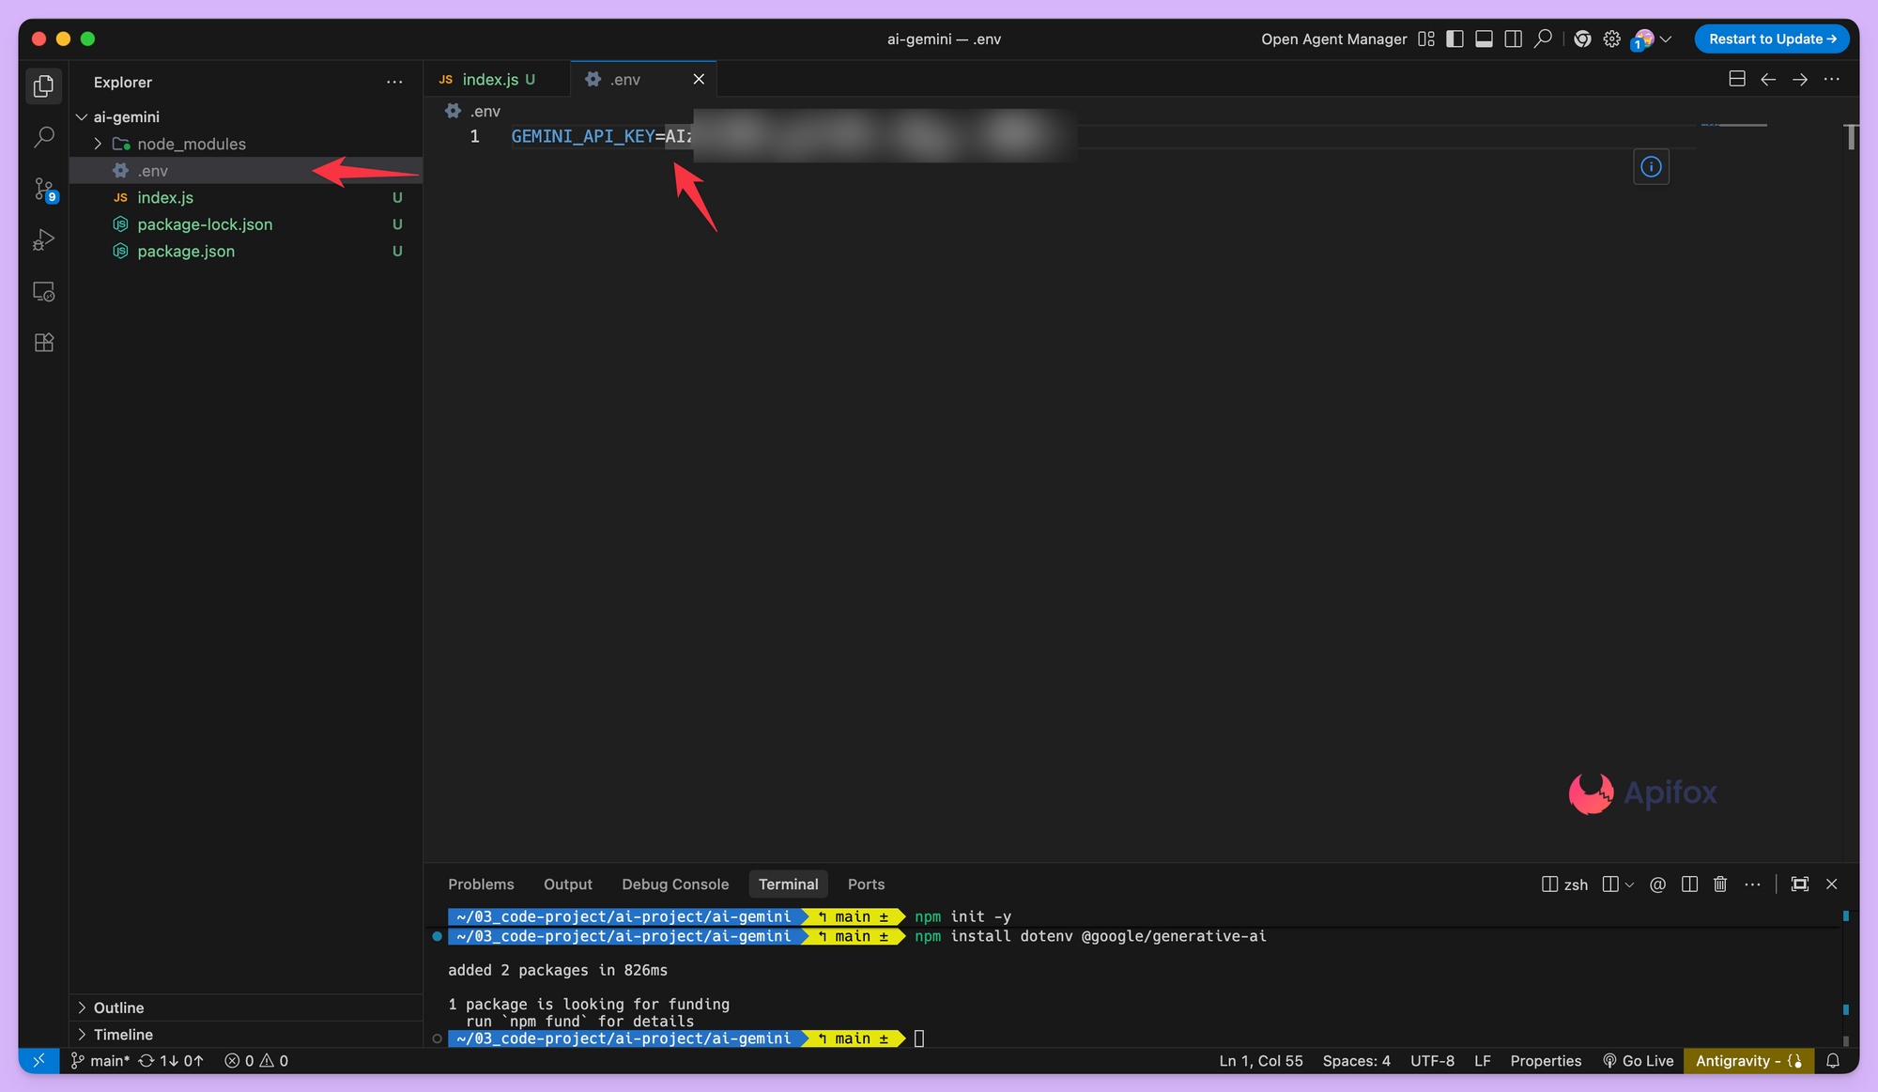Click the terminal trash kill icon
Image resolution: width=1878 pixels, height=1092 pixels.
tap(1720, 884)
